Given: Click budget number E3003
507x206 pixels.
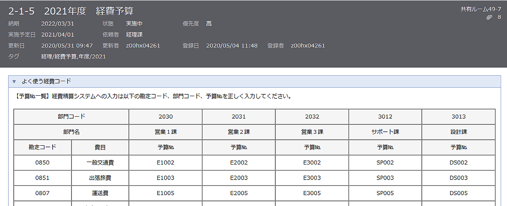Looking at the screenshot, I should click(312, 178).
